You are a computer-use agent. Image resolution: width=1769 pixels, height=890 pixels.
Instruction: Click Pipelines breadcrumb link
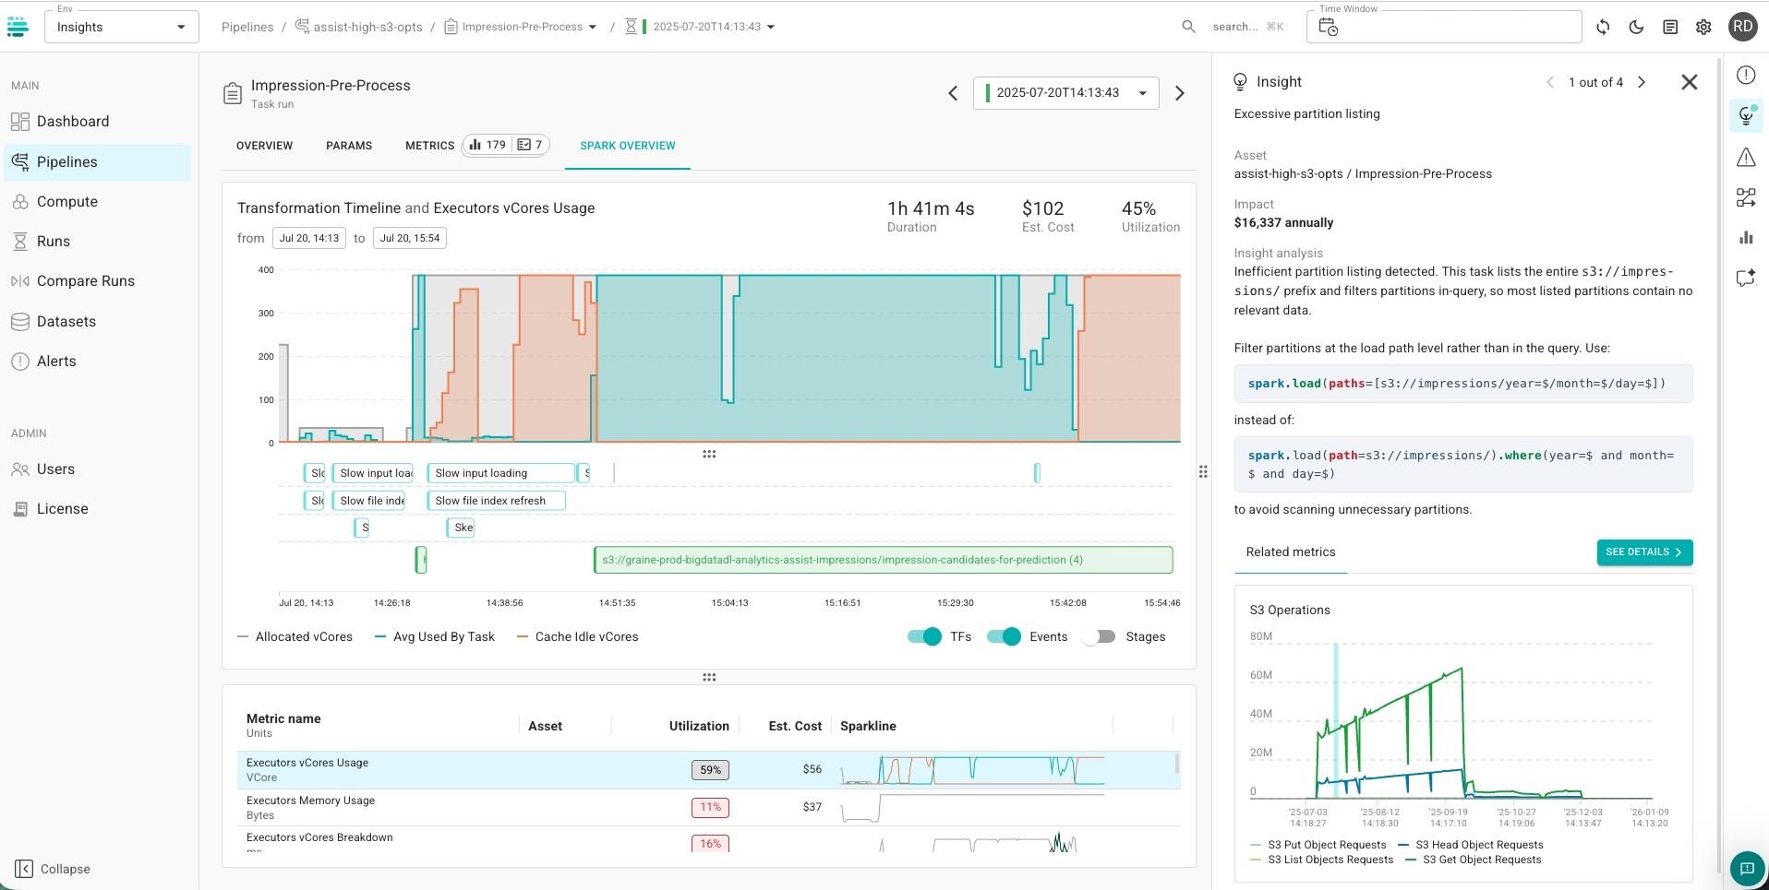(247, 27)
